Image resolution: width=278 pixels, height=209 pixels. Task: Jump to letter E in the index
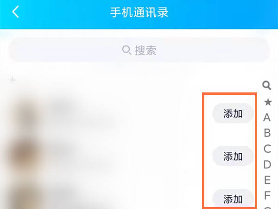click(x=267, y=180)
